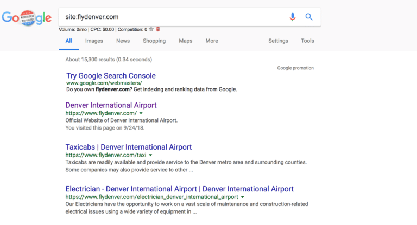Open the search Tools
417x225 pixels.
tap(307, 41)
